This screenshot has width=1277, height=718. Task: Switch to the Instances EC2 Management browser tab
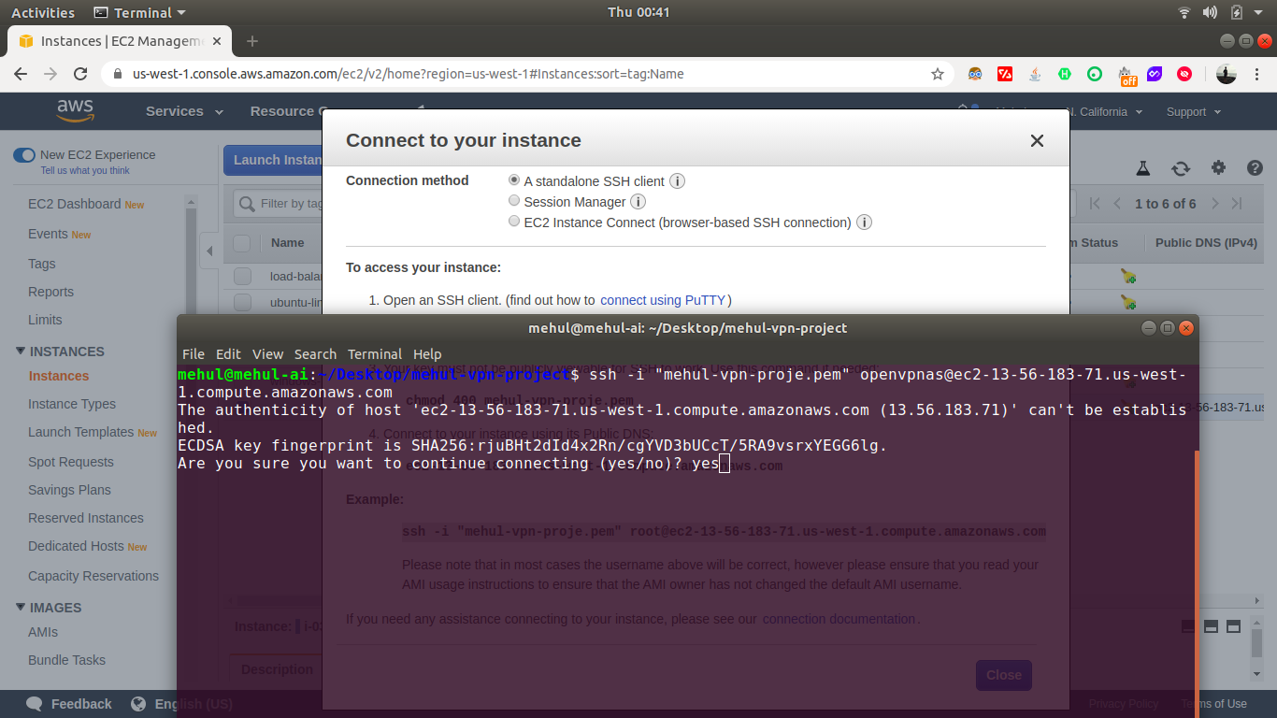pyautogui.click(x=119, y=41)
